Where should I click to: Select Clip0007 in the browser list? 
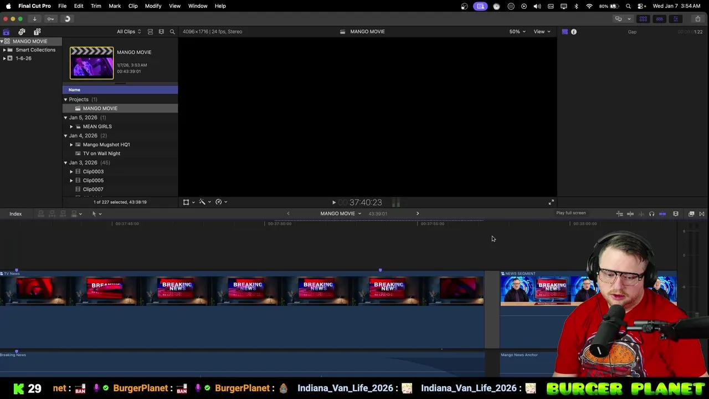93,190
